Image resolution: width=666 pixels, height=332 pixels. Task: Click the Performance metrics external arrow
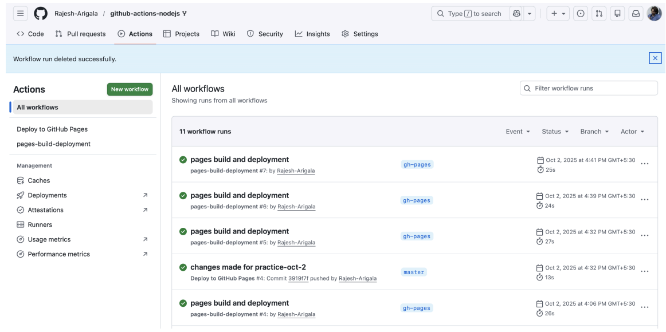coord(145,254)
